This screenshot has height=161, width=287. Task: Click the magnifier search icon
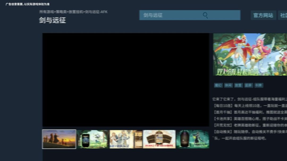(x=205, y=15)
